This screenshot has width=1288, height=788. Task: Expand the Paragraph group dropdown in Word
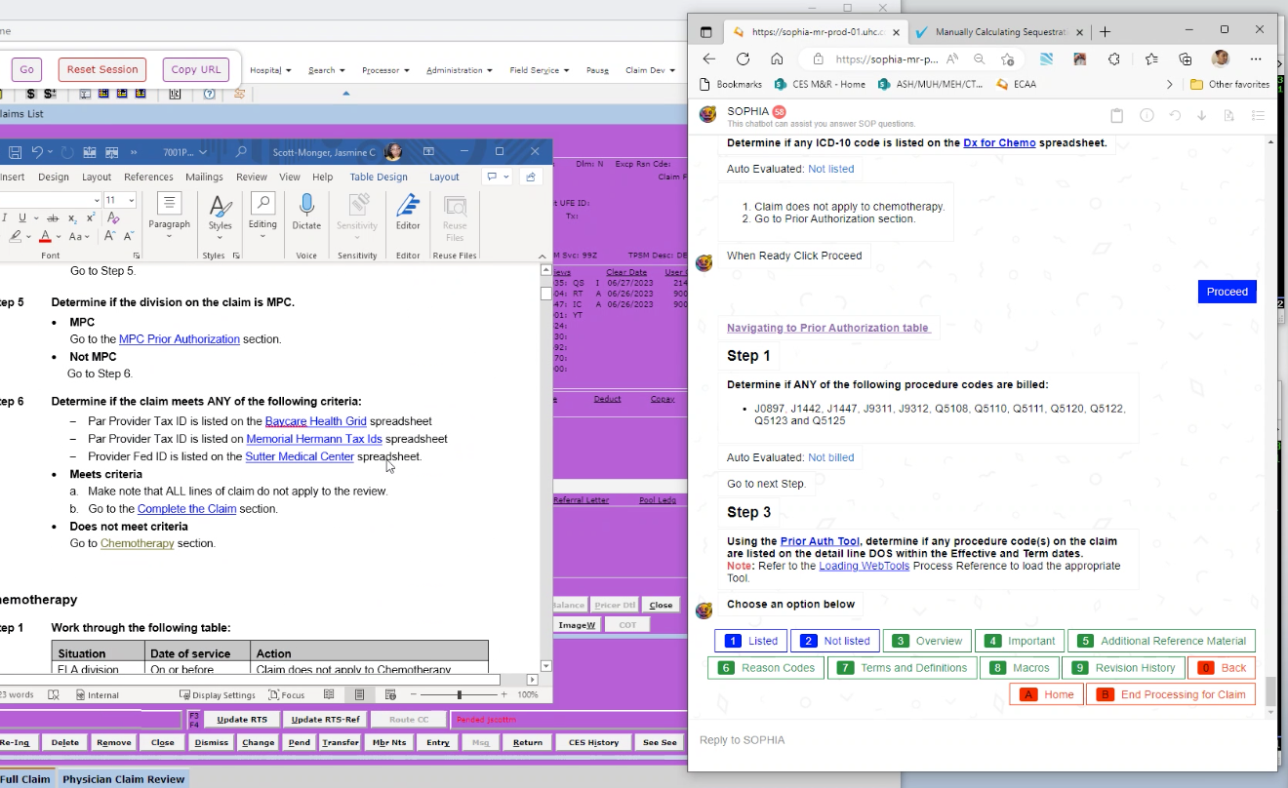tap(170, 235)
